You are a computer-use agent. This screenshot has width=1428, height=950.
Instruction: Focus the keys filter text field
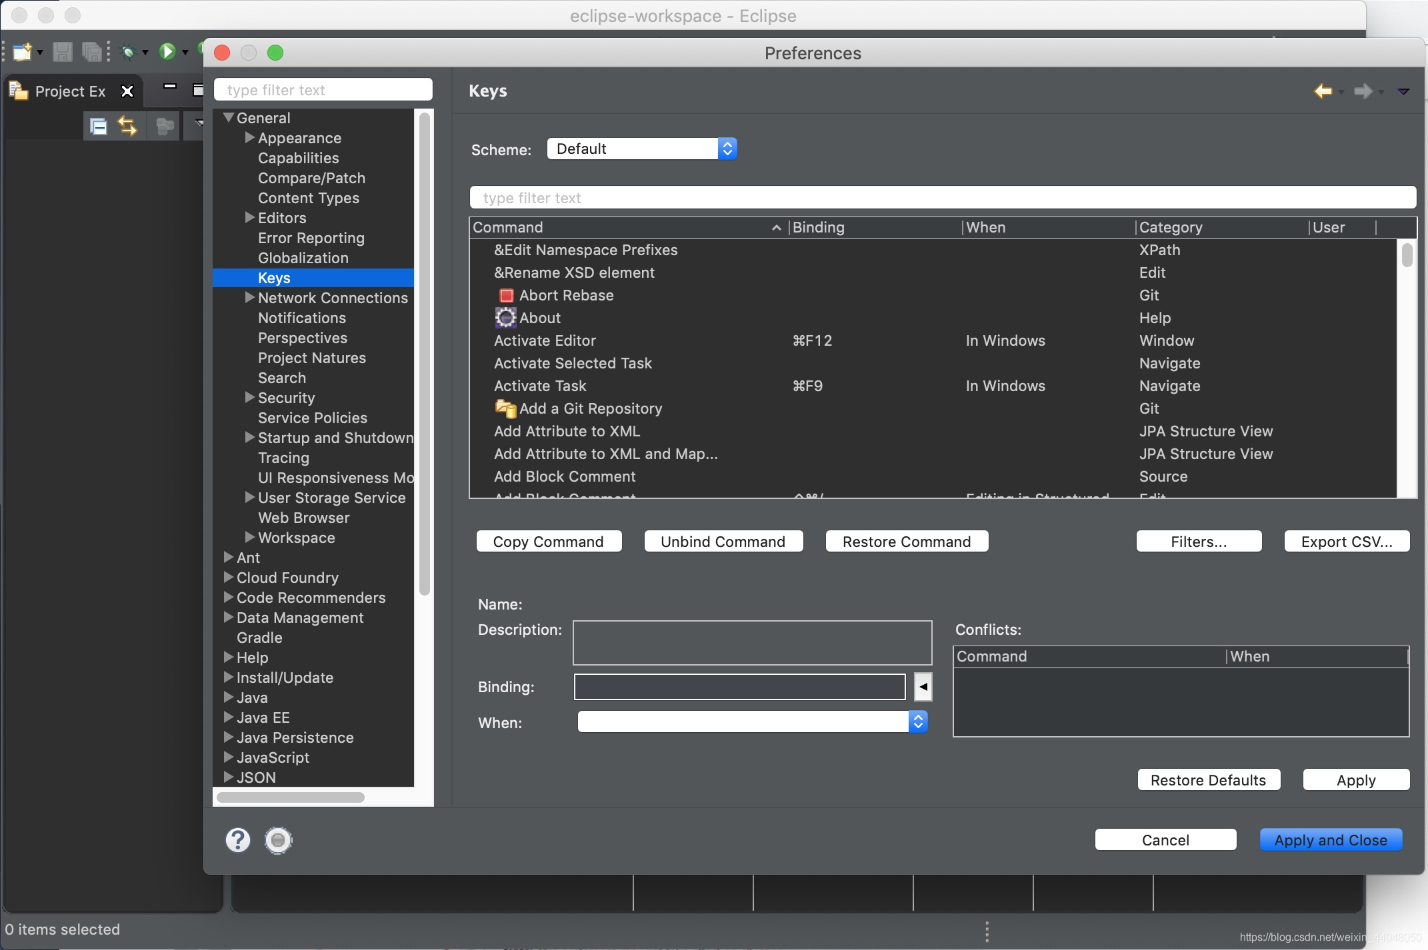[x=943, y=198]
